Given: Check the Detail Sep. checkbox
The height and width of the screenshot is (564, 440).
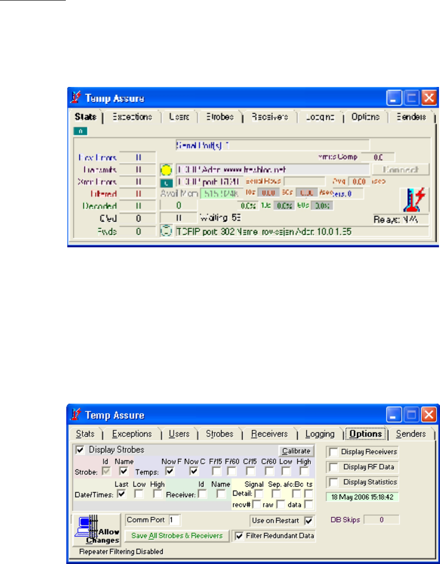Looking at the screenshot, I should [276, 494].
